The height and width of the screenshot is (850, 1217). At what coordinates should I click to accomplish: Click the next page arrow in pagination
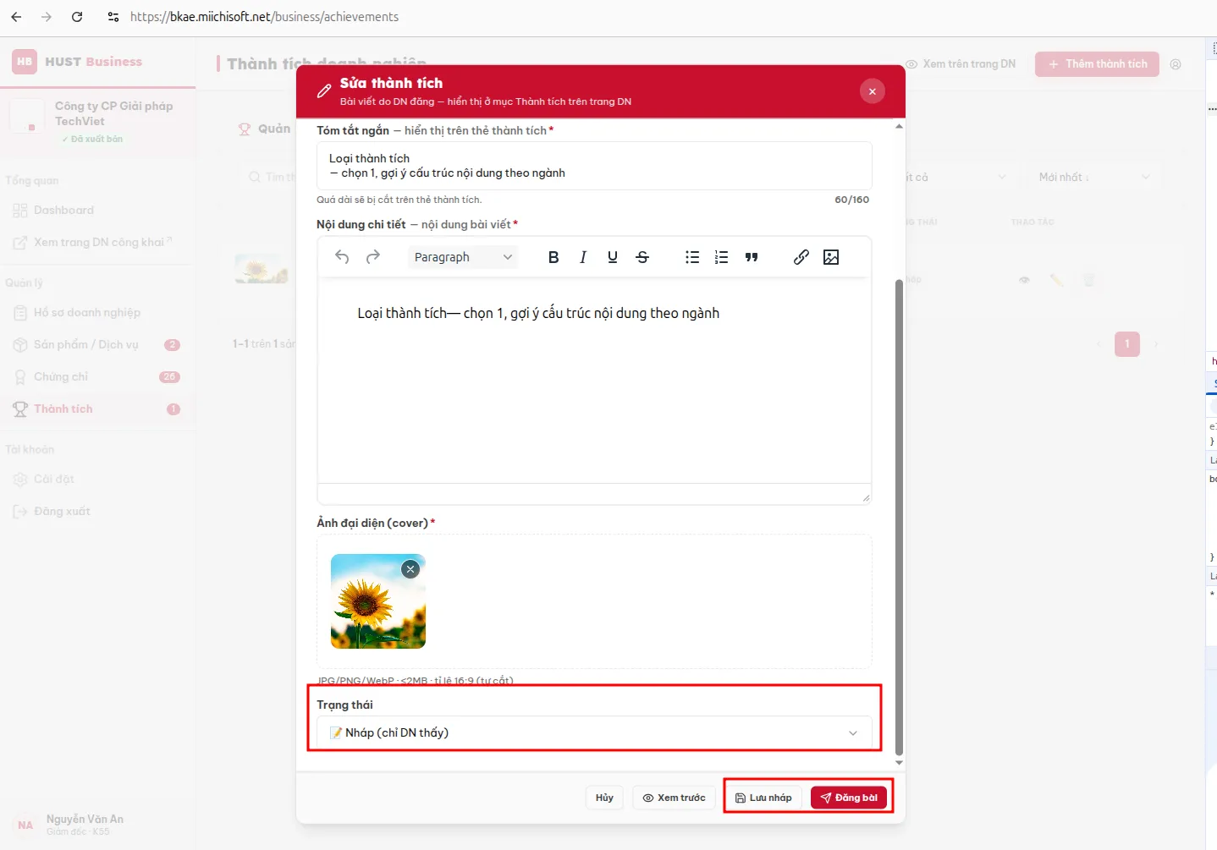click(1156, 344)
